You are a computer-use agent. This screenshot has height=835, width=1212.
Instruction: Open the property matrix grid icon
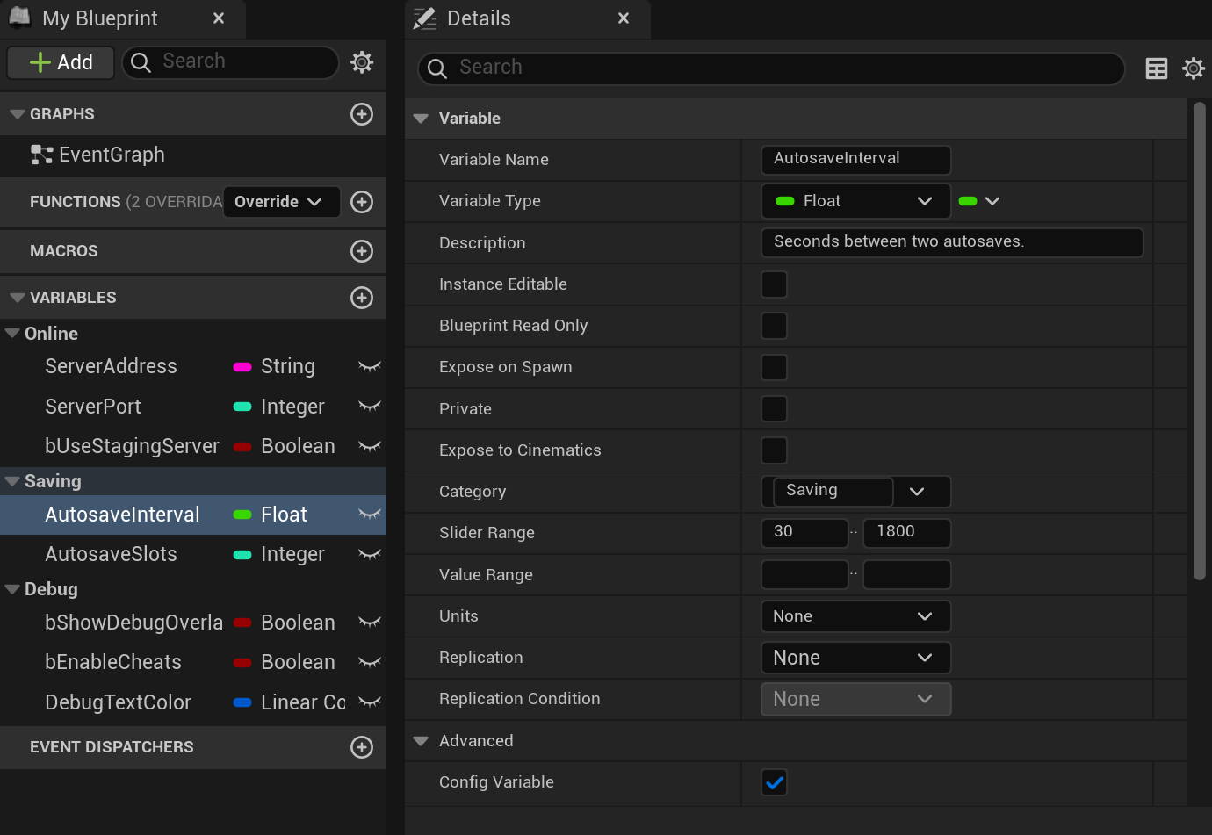click(x=1157, y=68)
